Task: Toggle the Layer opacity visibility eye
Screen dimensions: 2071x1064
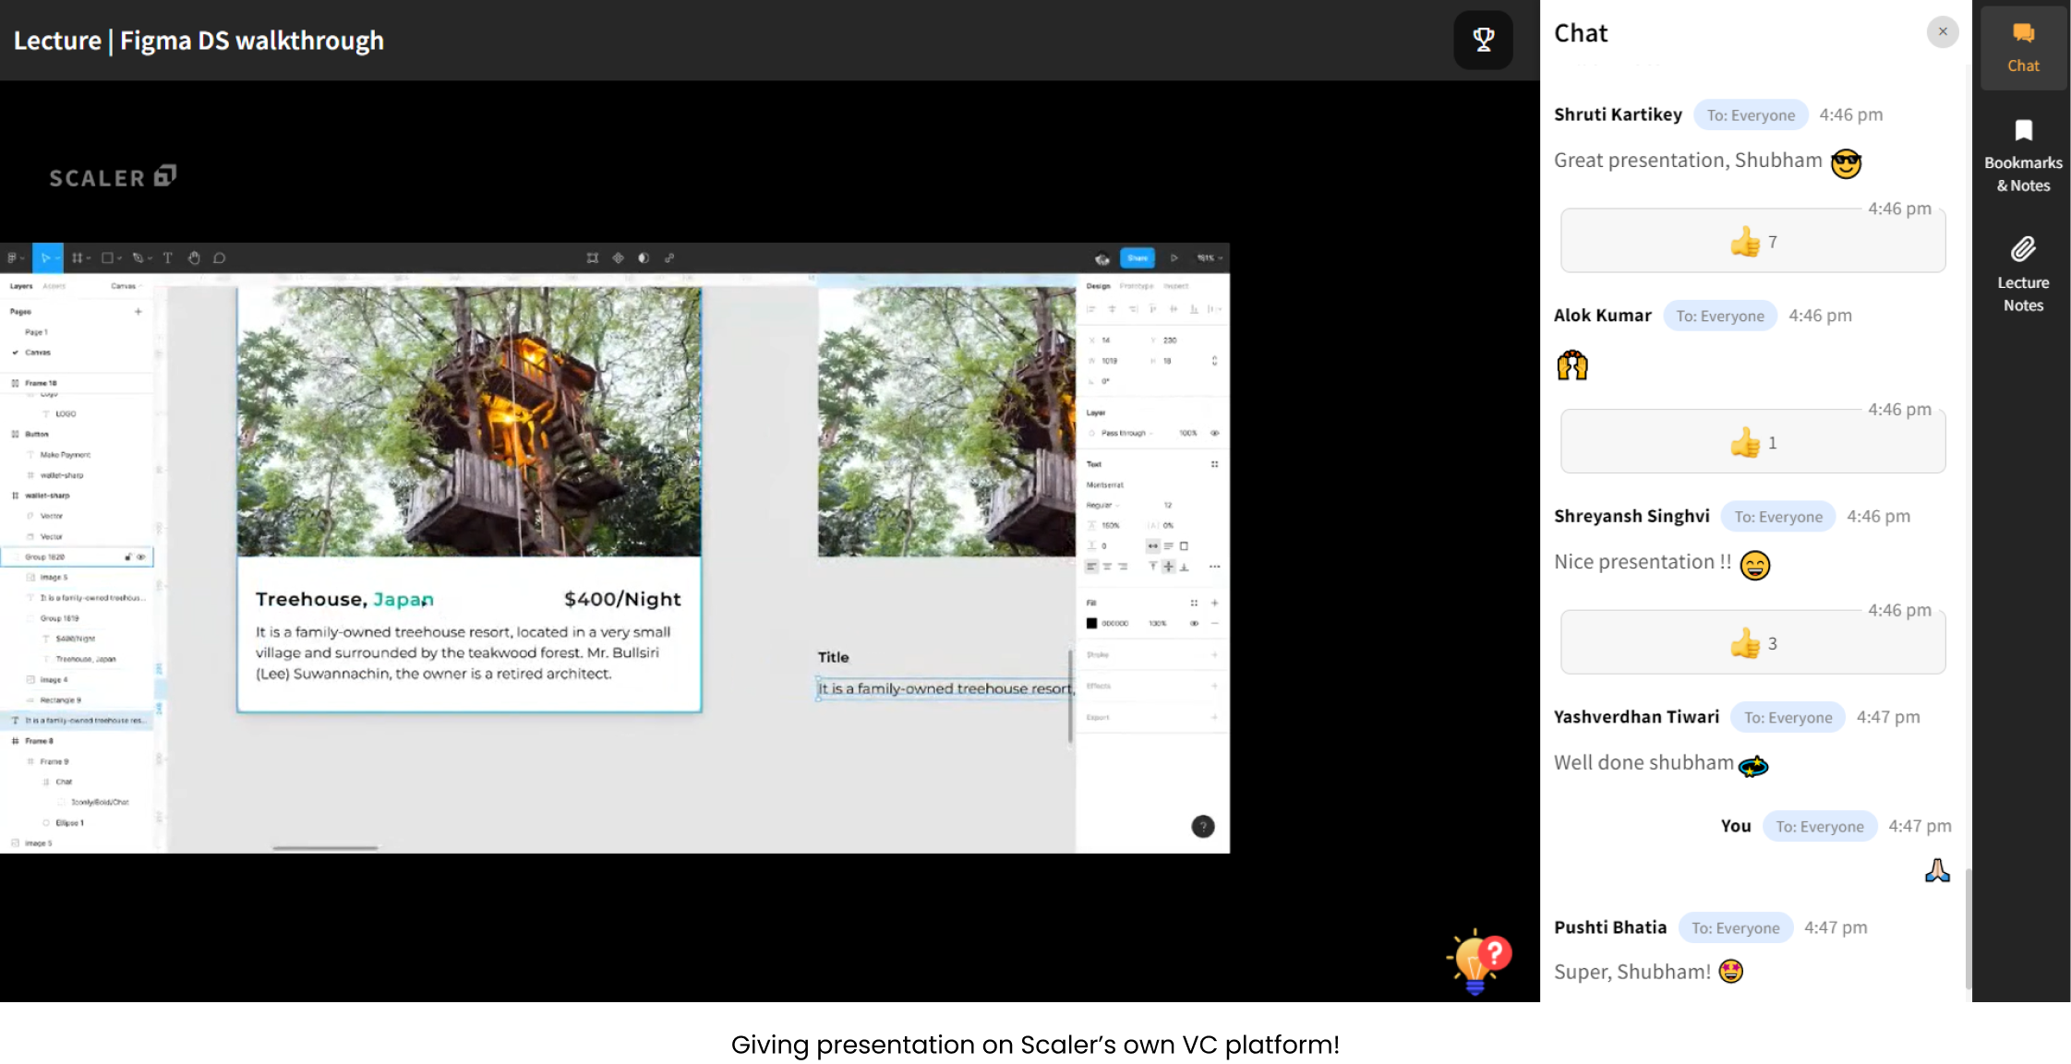Action: (x=1214, y=433)
